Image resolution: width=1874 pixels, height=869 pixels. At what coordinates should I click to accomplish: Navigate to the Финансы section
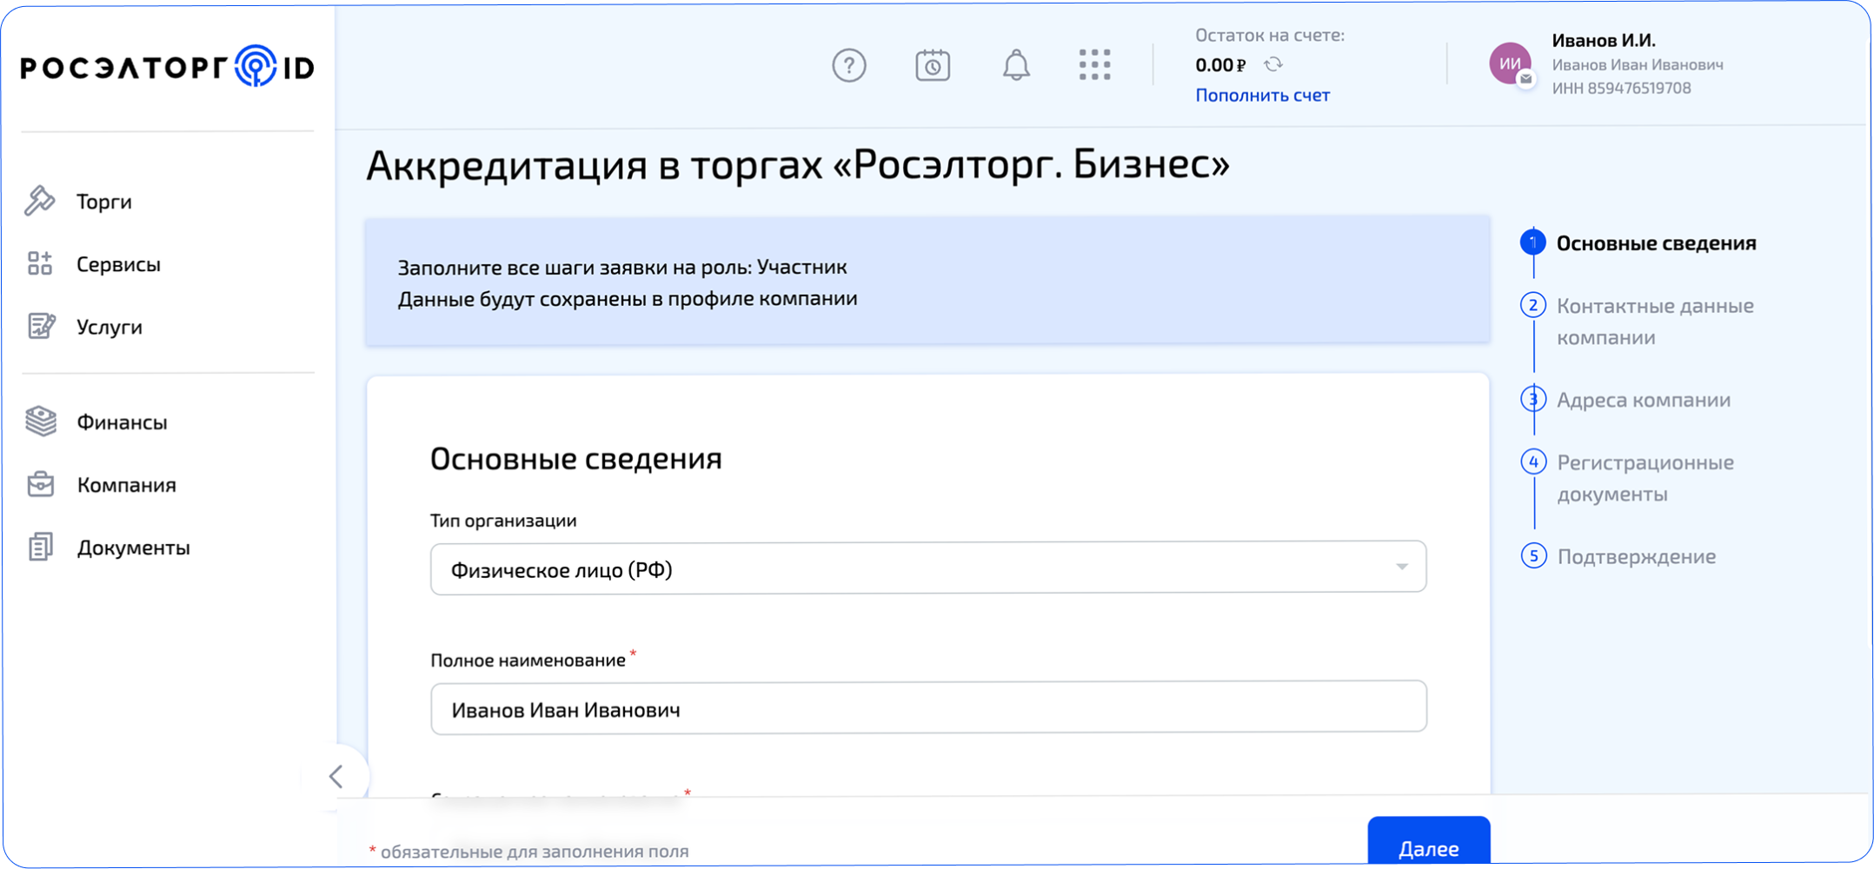point(122,422)
